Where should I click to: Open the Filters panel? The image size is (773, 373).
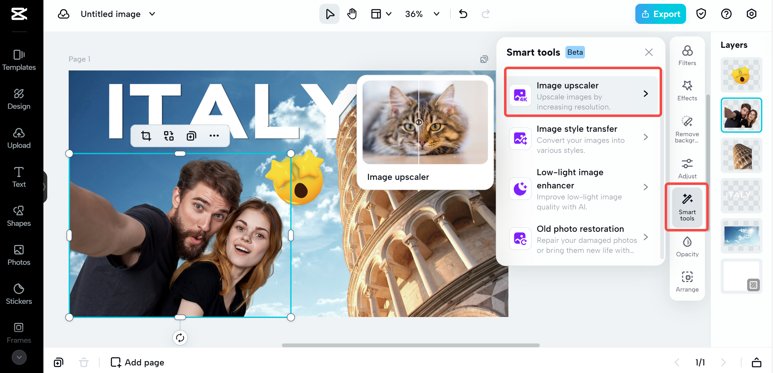point(687,56)
